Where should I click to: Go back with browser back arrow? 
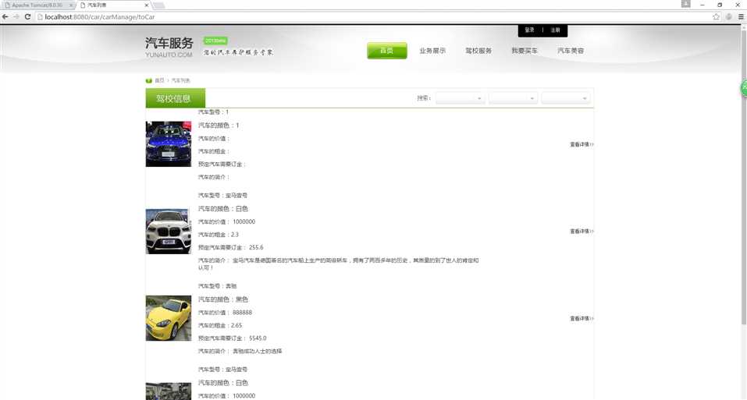click(5, 16)
